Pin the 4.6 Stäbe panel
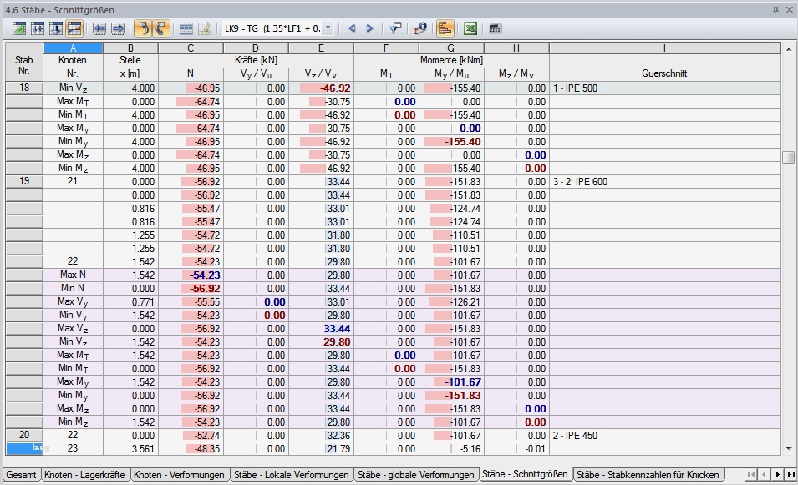798x485 pixels. click(x=775, y=10)
